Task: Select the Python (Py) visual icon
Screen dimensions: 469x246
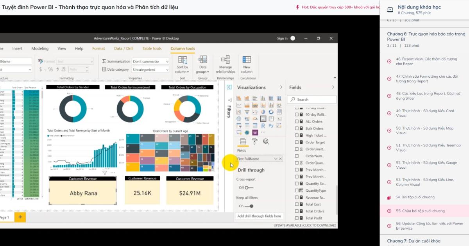Action: [271, 126]
